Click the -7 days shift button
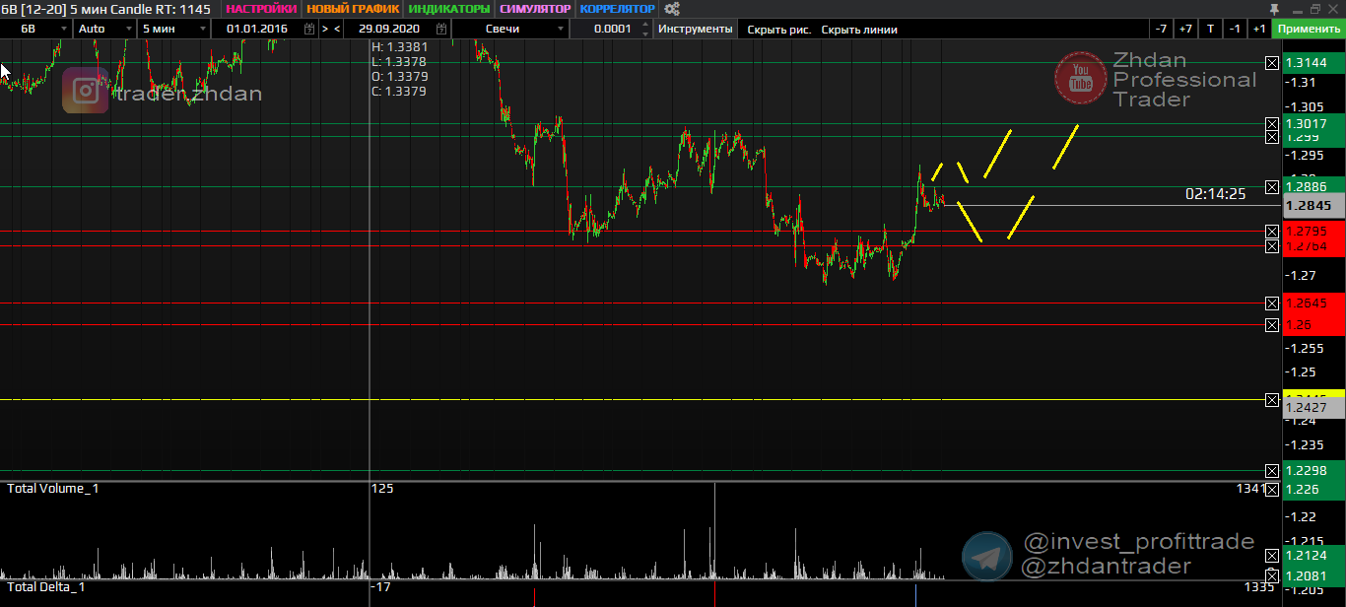The height and width of the screenshot is (607, 1346). pyautogui.click(x=1162, y=29)
